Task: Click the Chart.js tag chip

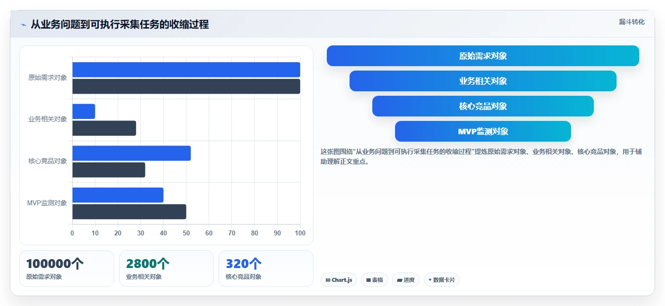Action: [x=339, y=280]
